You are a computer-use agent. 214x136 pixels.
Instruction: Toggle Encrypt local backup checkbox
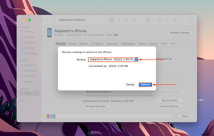pyautogui.click(x=84, y=92)
